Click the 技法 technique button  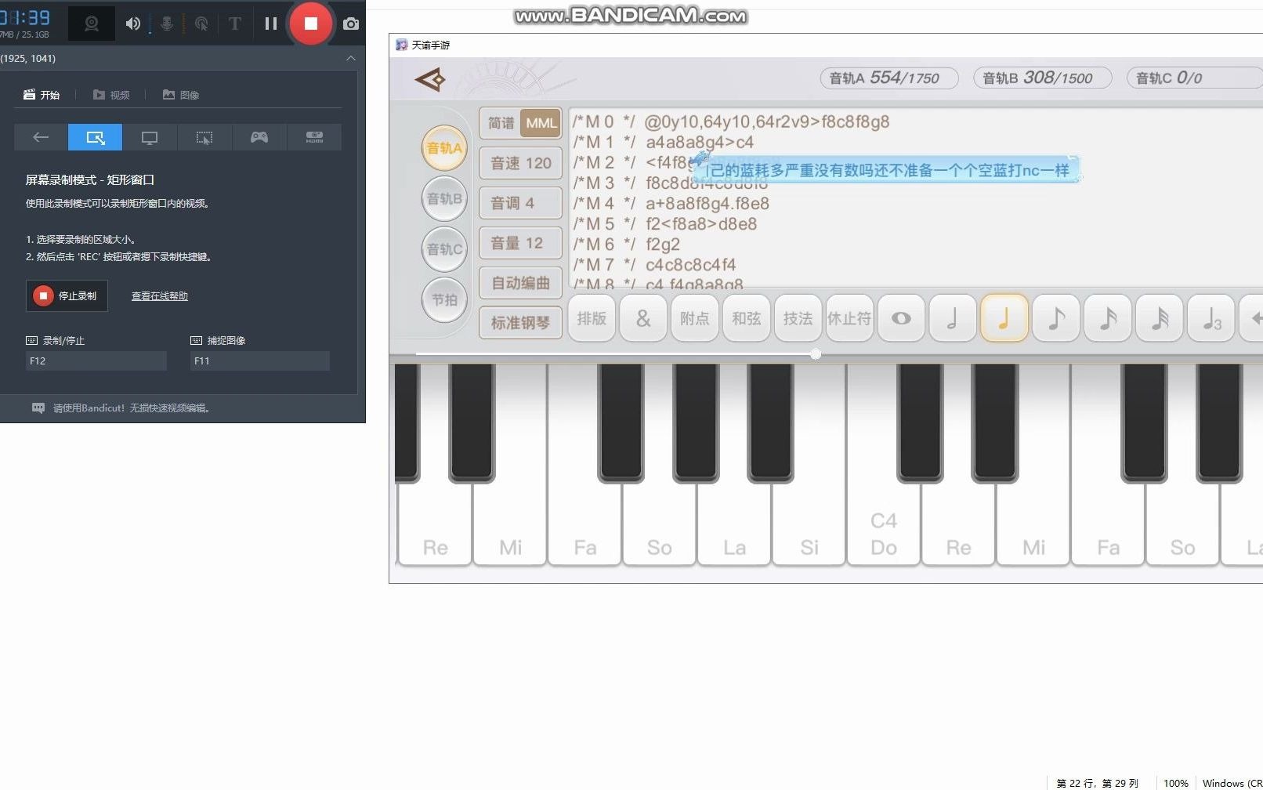798,318
